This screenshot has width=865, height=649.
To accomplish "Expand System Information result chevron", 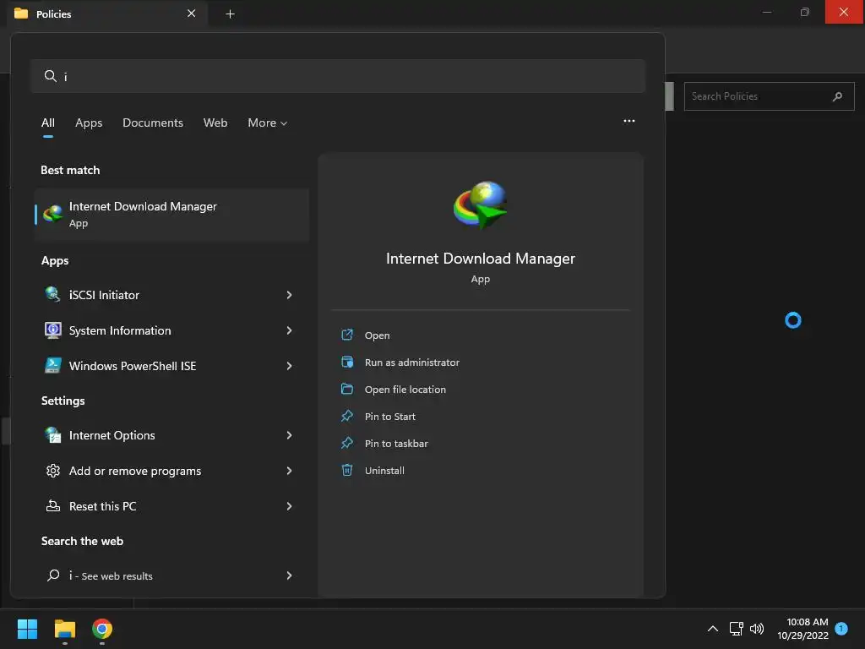I will point(289,330).
